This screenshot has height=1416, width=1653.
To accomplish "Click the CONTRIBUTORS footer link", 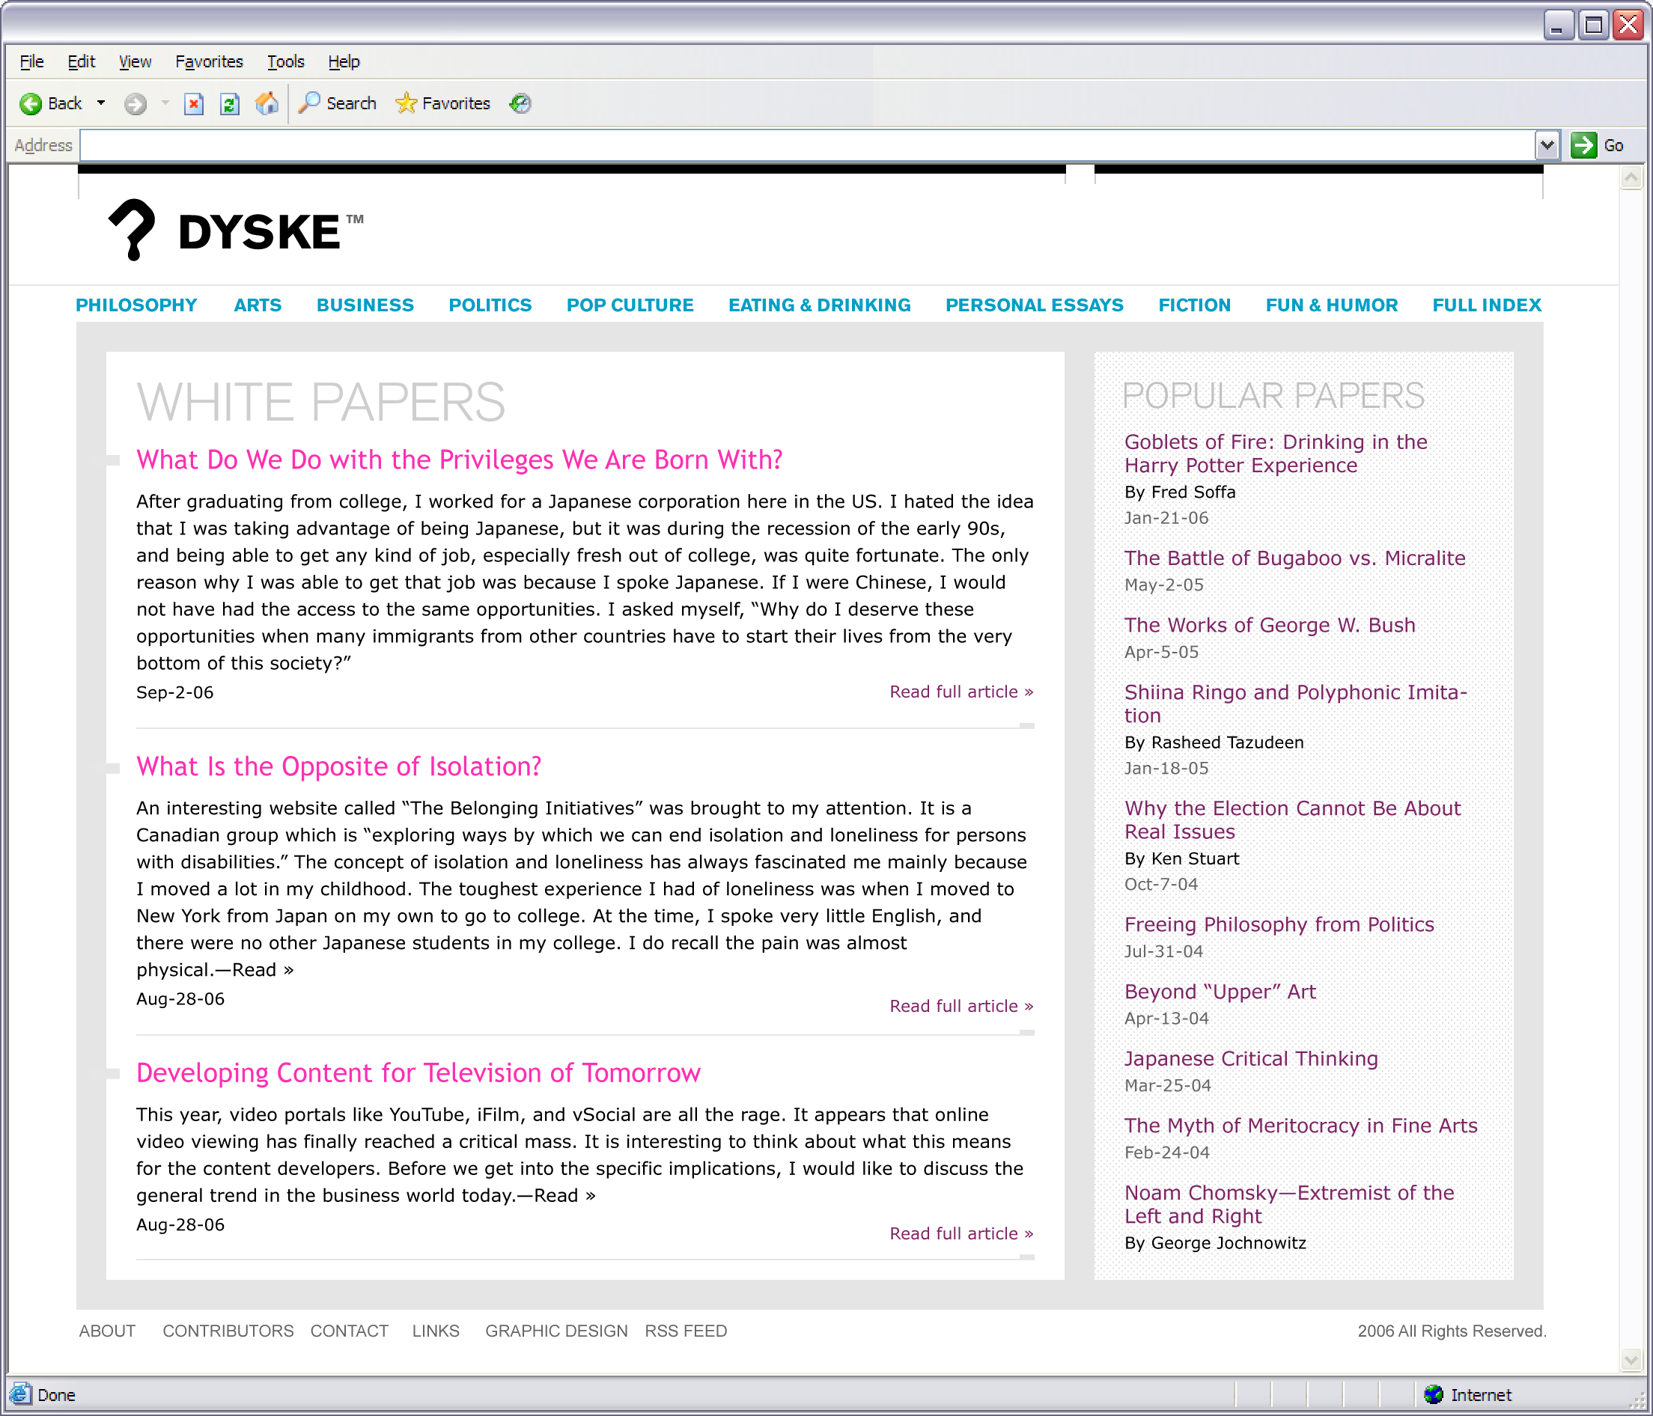I will (228, 1331).
